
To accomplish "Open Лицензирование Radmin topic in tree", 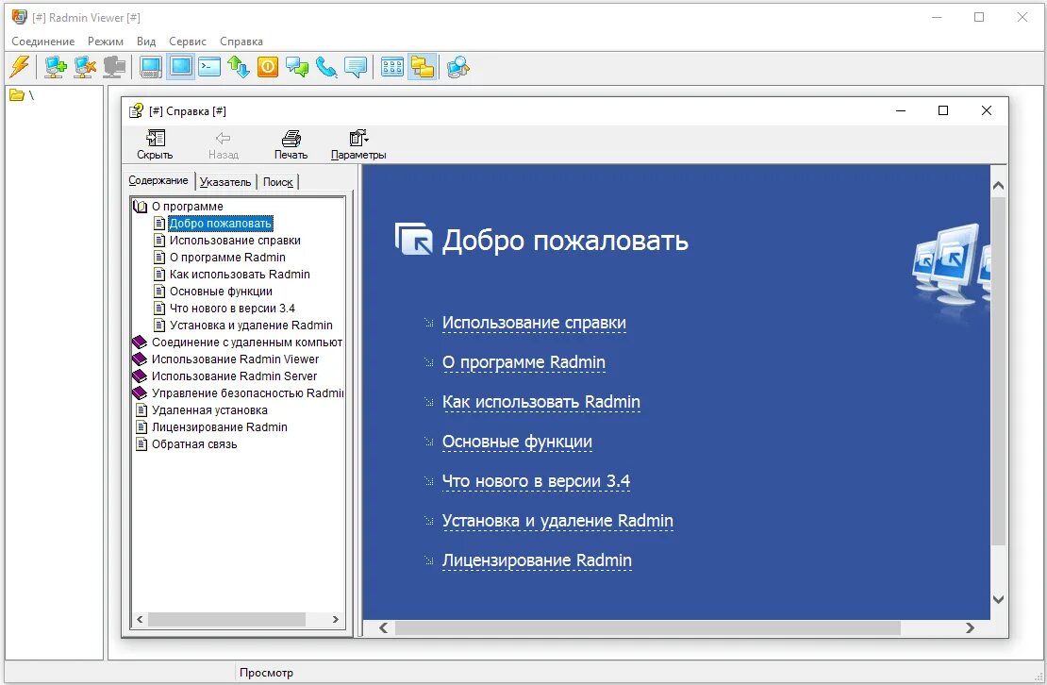I will pyautogui.click(x=220, y=427).
